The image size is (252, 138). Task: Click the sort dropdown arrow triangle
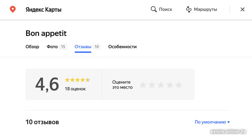[229, 122]
